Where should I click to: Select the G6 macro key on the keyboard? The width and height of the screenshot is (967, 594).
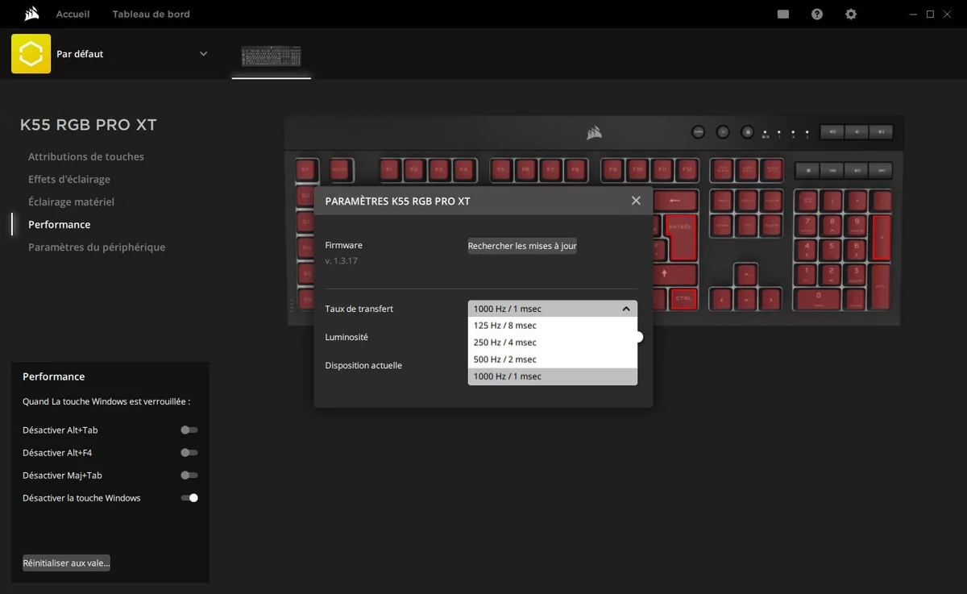305,299
